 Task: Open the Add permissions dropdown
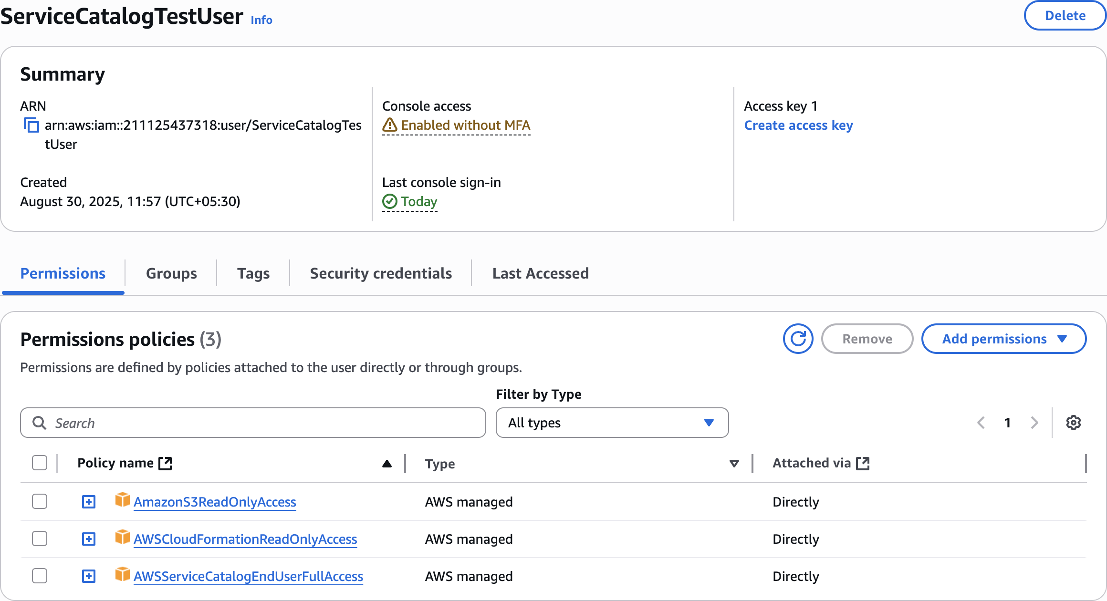pos(1003,339)
